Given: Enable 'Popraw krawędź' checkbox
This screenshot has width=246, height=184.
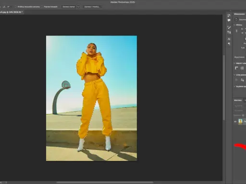Looking at the screenshot, I should (42, 7).
